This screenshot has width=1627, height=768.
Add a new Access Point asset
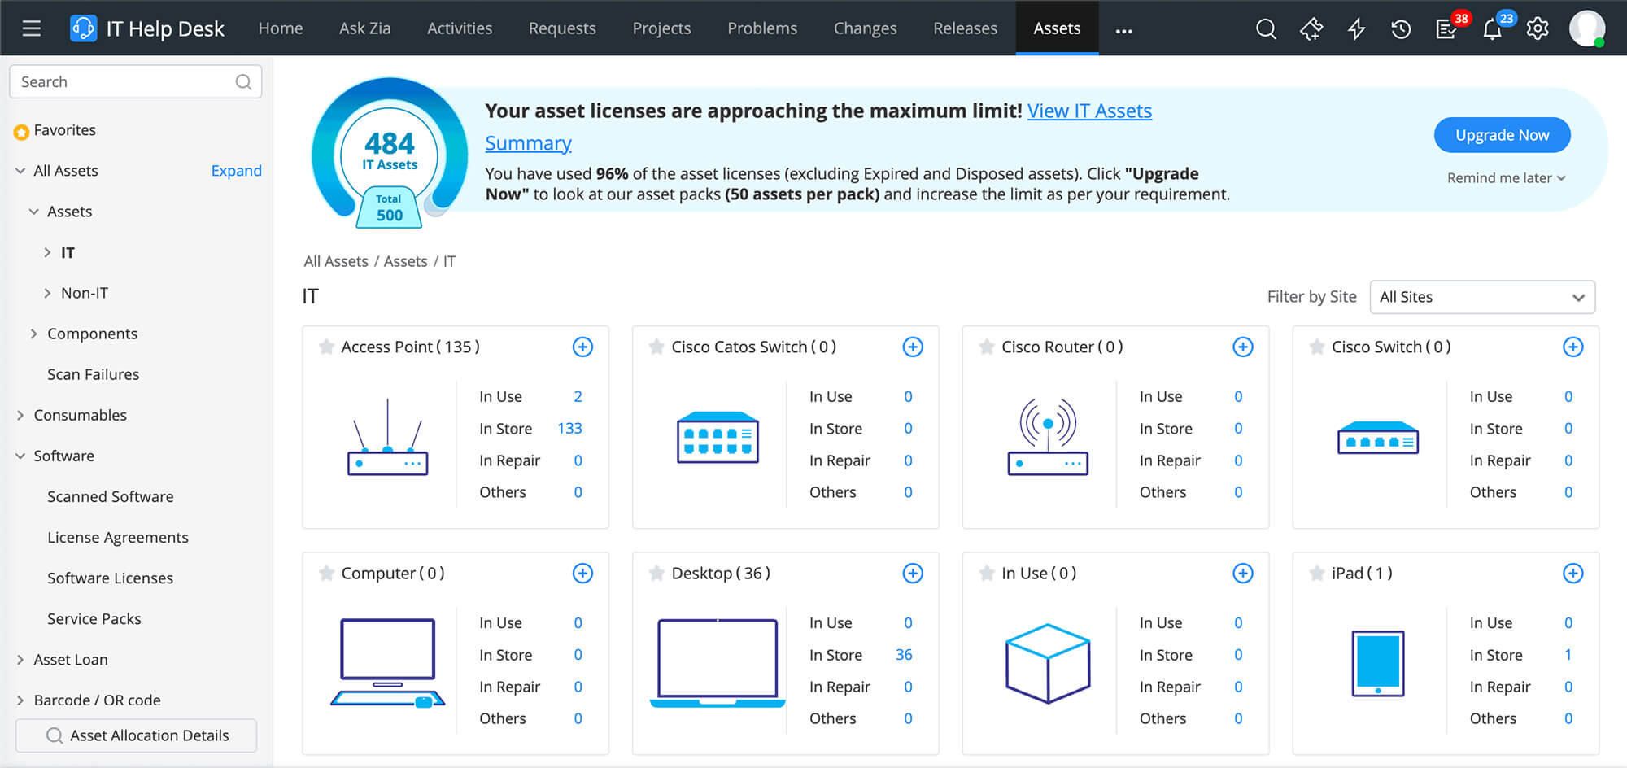(x=582, y=347)
